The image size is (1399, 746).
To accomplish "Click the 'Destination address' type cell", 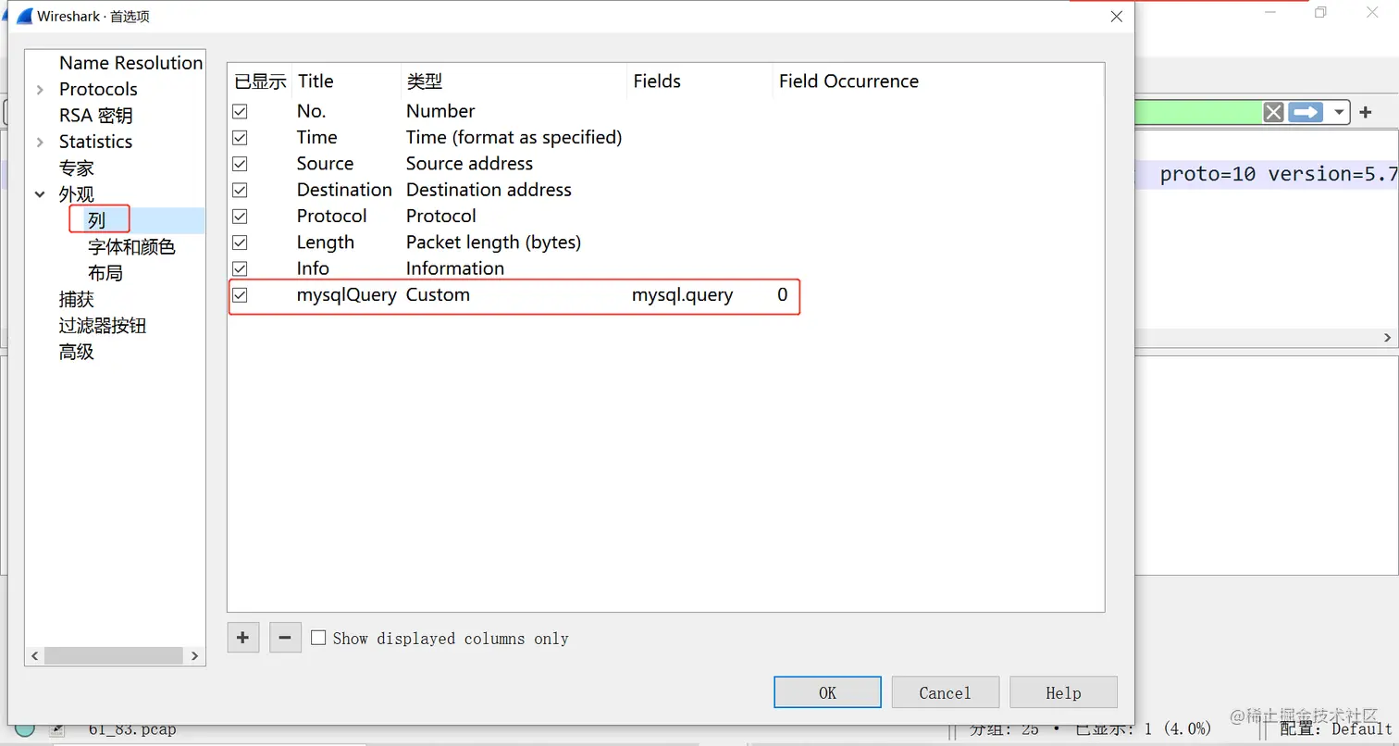I will (489, 190).
